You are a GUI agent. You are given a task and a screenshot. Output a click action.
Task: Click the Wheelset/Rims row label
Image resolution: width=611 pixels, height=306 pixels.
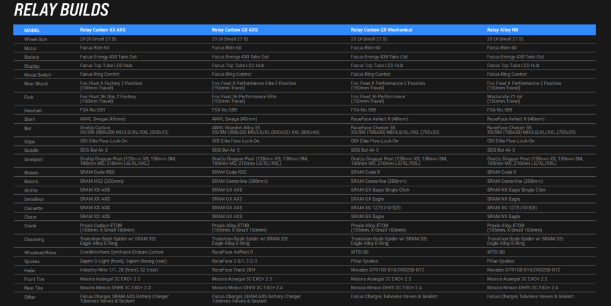tap(40, 253)
